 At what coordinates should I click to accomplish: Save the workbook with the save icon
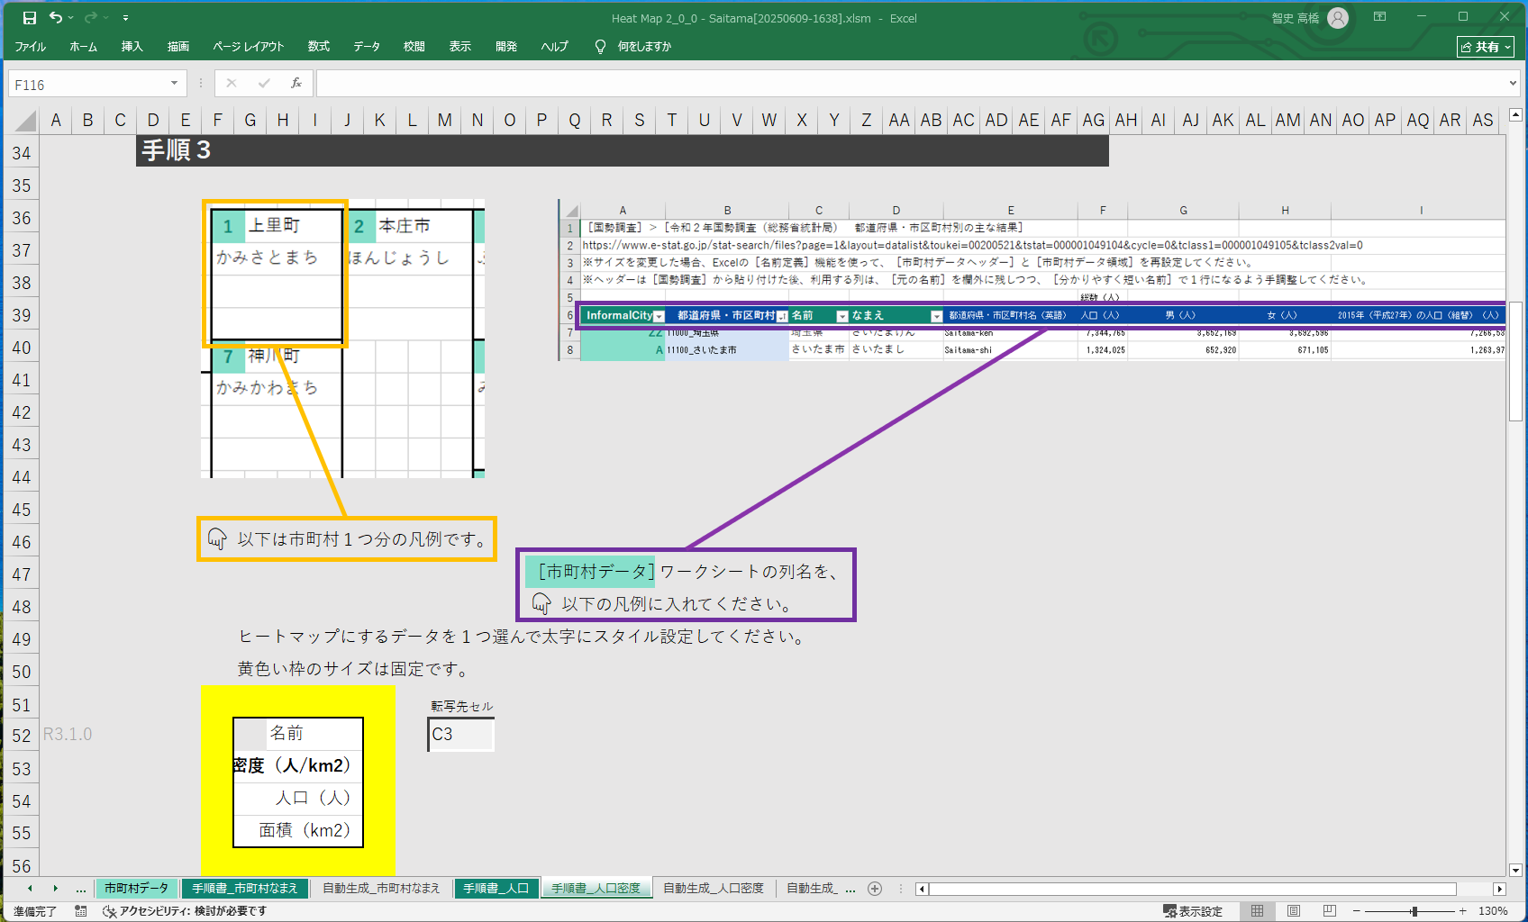29,18
